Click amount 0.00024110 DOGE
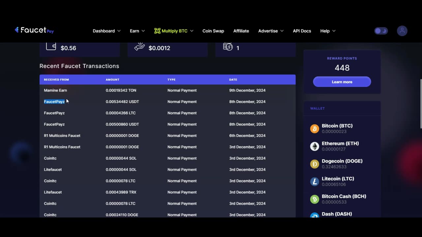The height and width of the screenshot is (237, 422). (122, 215)
